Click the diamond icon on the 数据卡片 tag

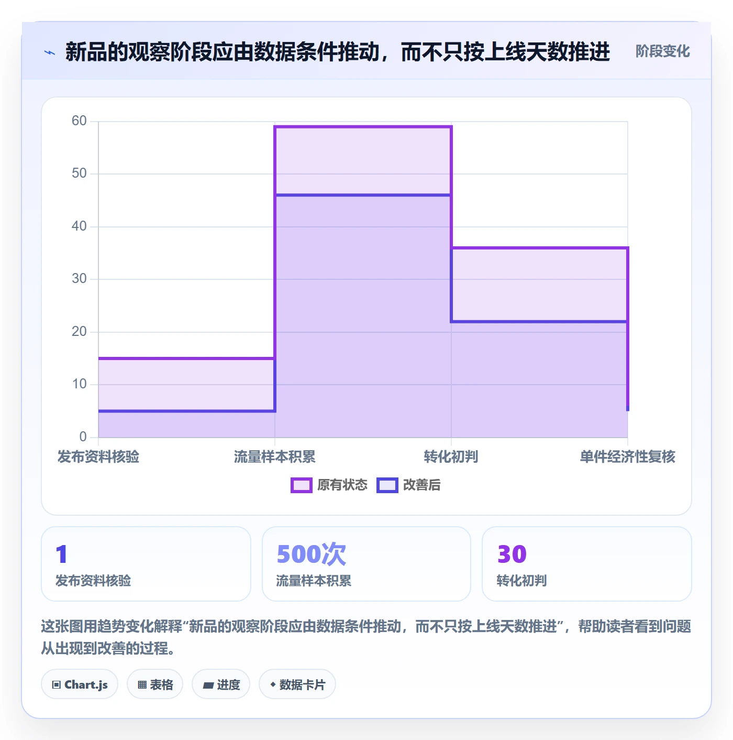tap(273, 684)
